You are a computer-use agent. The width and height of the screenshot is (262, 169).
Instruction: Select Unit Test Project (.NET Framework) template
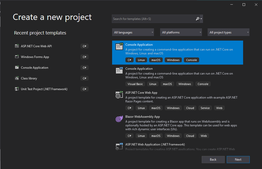(44, 89)
